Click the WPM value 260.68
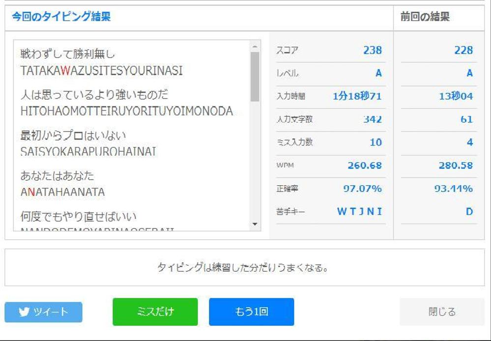Image resolution: width=491 pixels, height=341 pixels. [365, 165]
